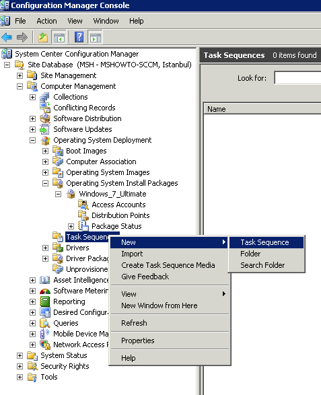Click the Software Metering gauge icon
The height and width of the screenshot is (395, 321).
pos(45,291)
